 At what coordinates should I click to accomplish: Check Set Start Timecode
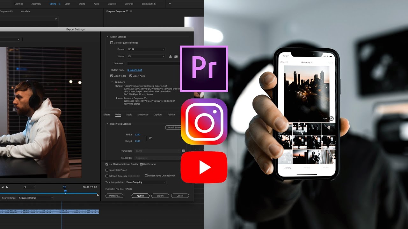[107, 176]
